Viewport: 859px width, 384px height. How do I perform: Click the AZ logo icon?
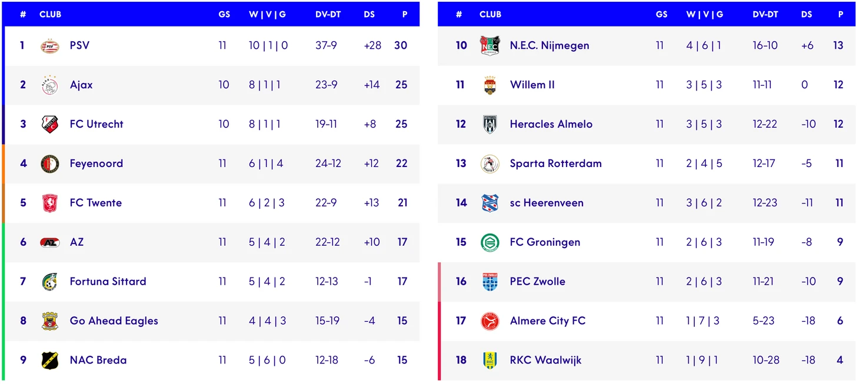click(x=50, y=242)
